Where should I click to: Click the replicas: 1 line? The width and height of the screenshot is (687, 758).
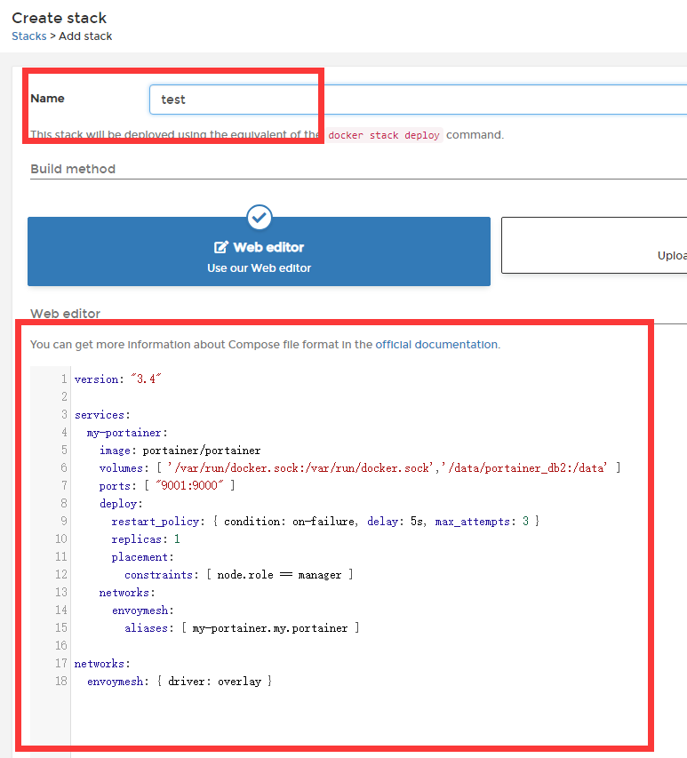click(146, 539)
